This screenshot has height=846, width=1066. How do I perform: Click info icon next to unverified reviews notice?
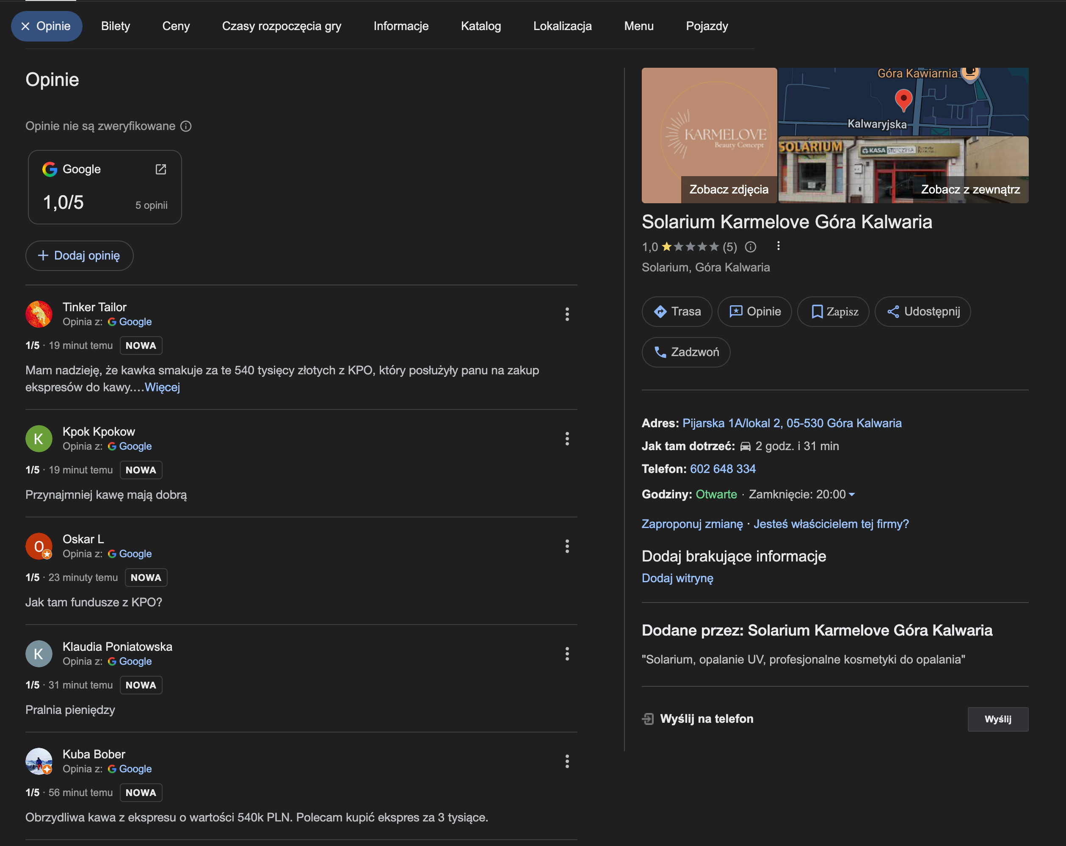[x=186, y=126]
